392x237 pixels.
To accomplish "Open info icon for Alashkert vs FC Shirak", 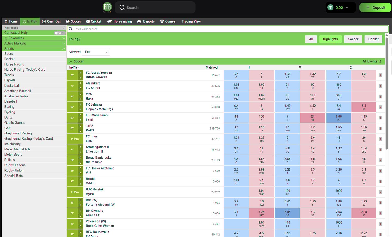I will tap(381, 86).
